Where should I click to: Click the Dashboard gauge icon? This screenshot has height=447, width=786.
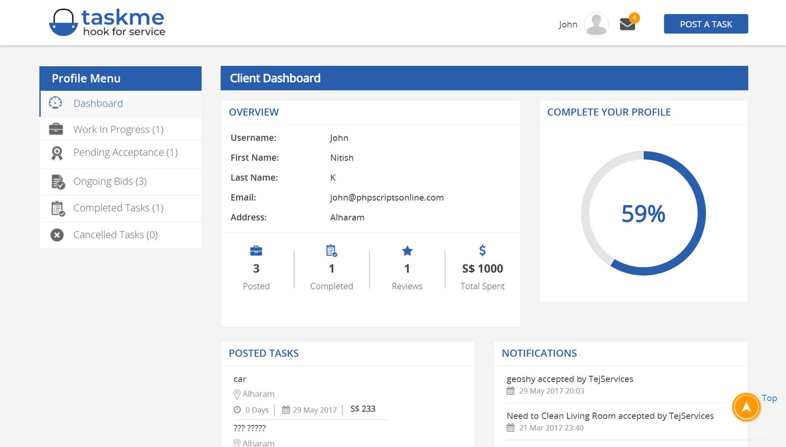[x=56, y=103]
